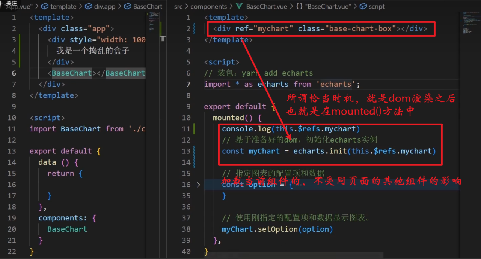The height and width of the screenshot is (259, 481).
Task: Click line number 40 in BaseChart.vue pane
Action: [x=187, y=252]
